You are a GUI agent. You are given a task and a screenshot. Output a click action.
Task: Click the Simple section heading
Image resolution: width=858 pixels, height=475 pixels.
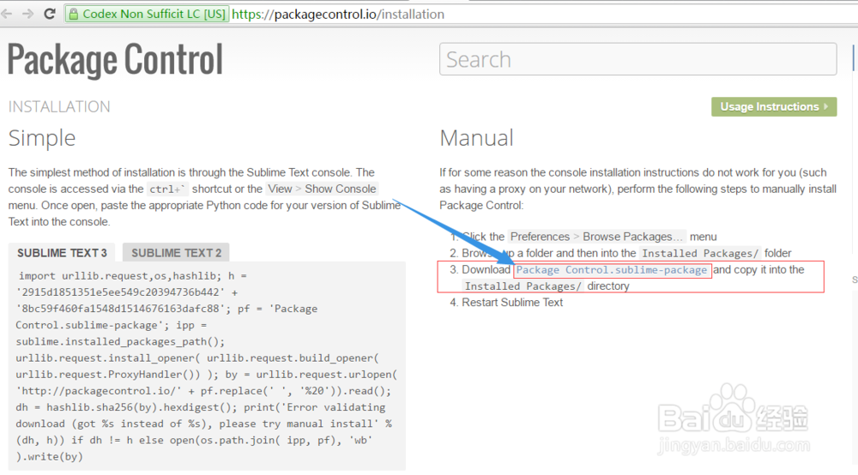[41, 138]
